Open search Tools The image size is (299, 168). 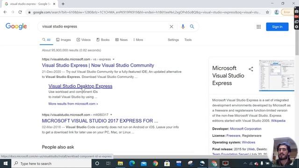coord(188,40)
